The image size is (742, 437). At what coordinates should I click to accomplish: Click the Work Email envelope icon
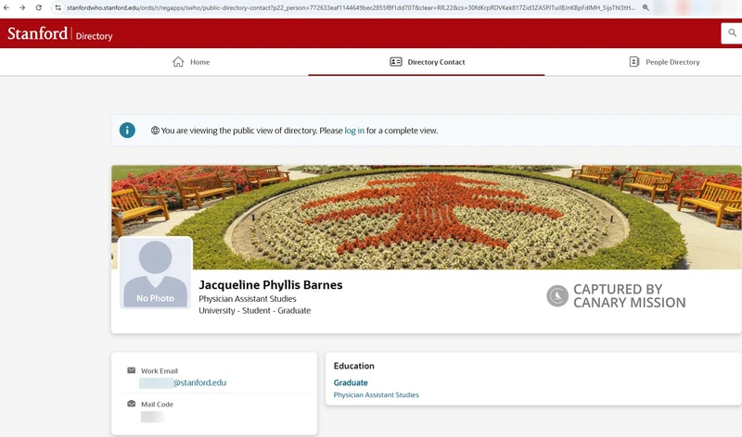pos(131,370)
